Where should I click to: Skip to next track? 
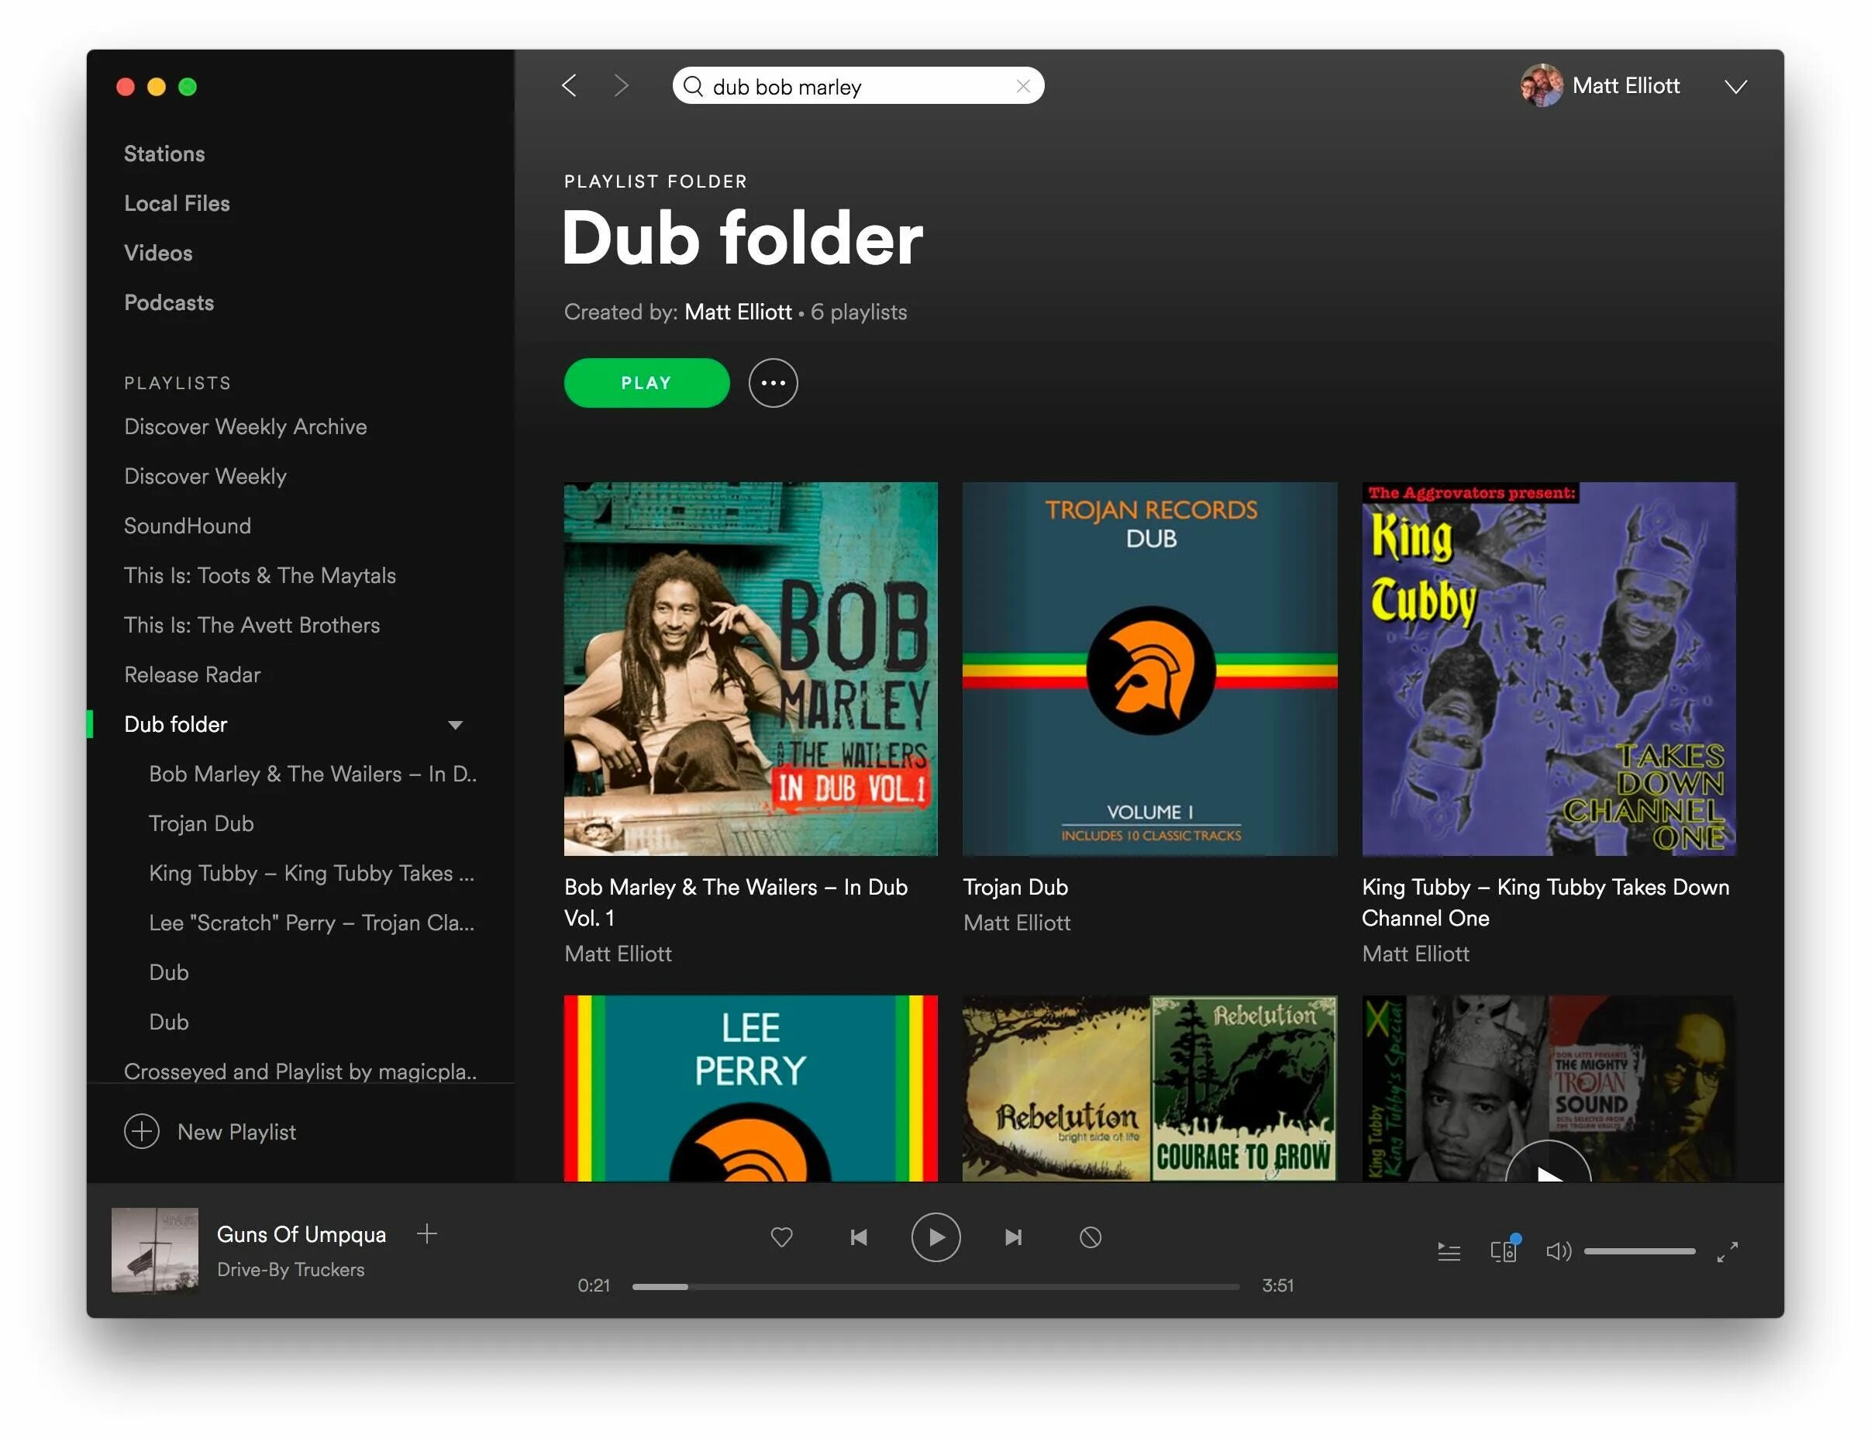point(1014,1237)
